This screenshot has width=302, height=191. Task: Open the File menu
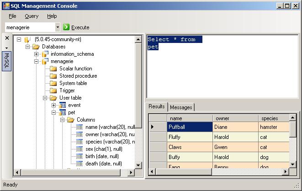(12, 16)
